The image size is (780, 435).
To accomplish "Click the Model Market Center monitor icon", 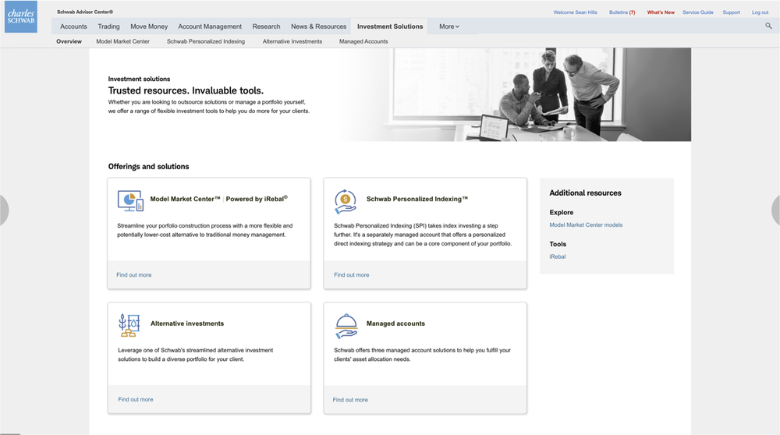I will click(130, 201).
